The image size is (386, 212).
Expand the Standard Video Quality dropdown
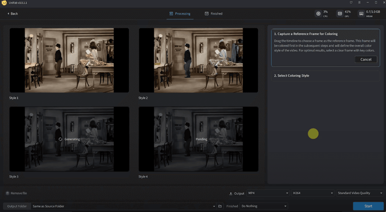pos(359,193)
